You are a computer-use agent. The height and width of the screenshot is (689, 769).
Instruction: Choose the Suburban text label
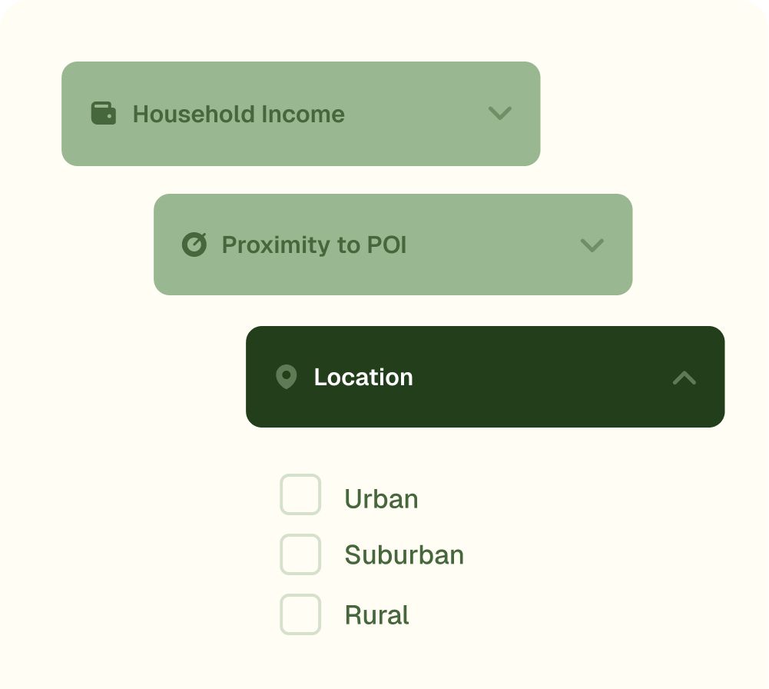pos(404,555)
